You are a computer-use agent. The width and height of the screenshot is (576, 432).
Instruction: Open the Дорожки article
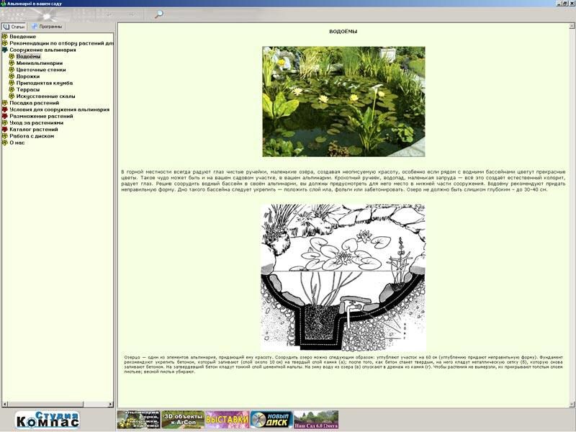pyautogui.click(x=28, y=76)
